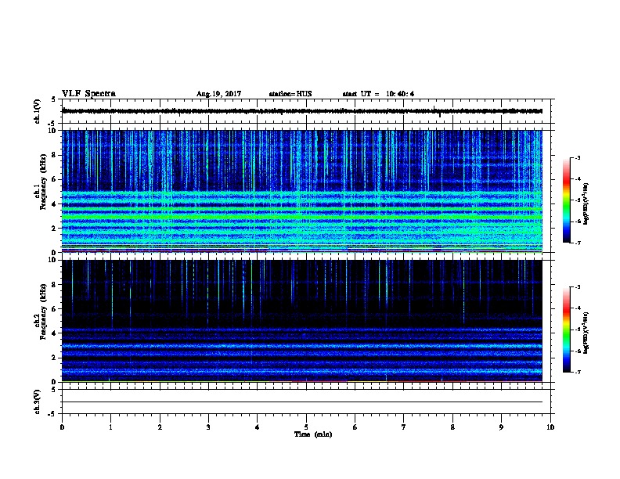Click the 'Time (min)' axis title

[x=313, y=434]
